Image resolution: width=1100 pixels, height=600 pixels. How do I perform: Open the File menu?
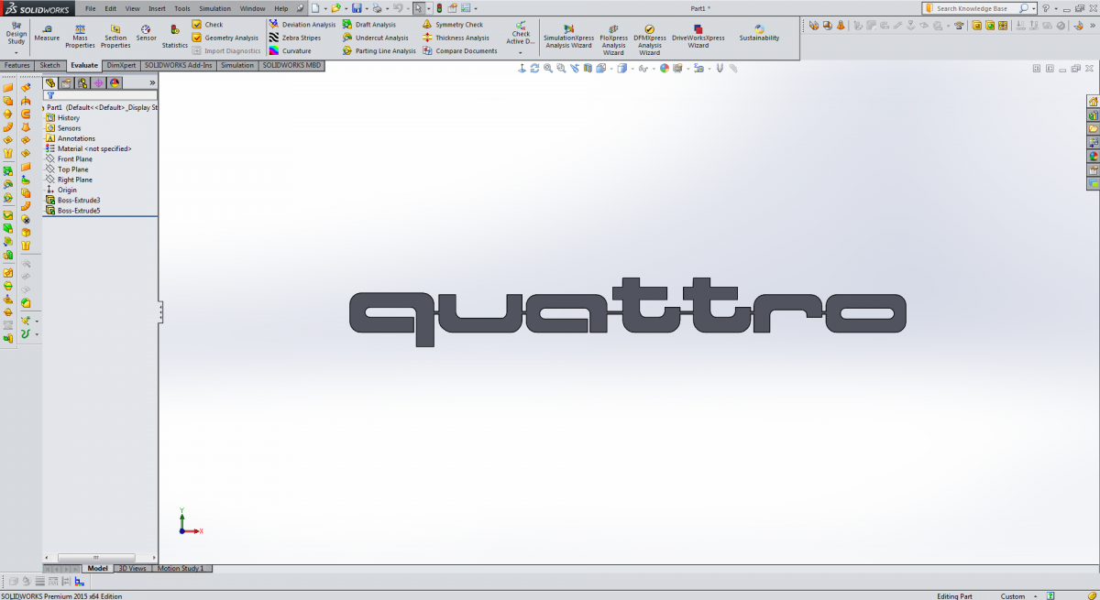91,8
